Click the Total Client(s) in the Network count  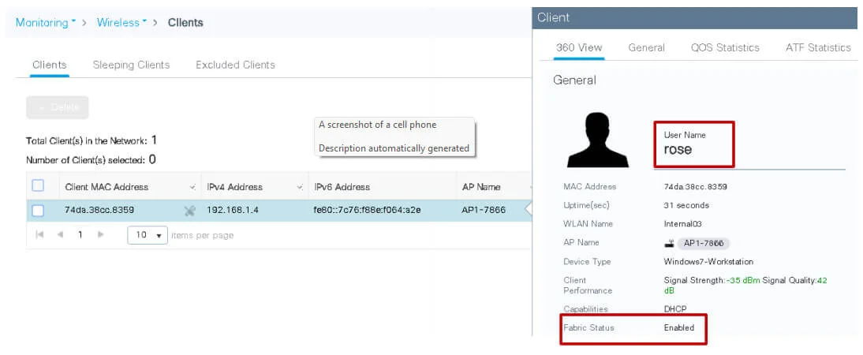point(154,140)
